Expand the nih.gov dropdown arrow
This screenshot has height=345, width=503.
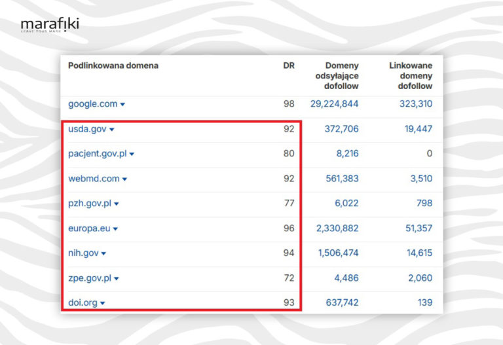[x=103, y=253]
